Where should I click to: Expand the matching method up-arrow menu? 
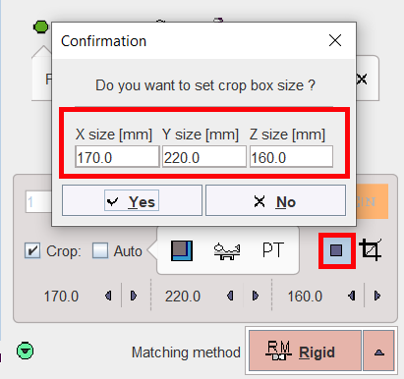pos(378,351)
